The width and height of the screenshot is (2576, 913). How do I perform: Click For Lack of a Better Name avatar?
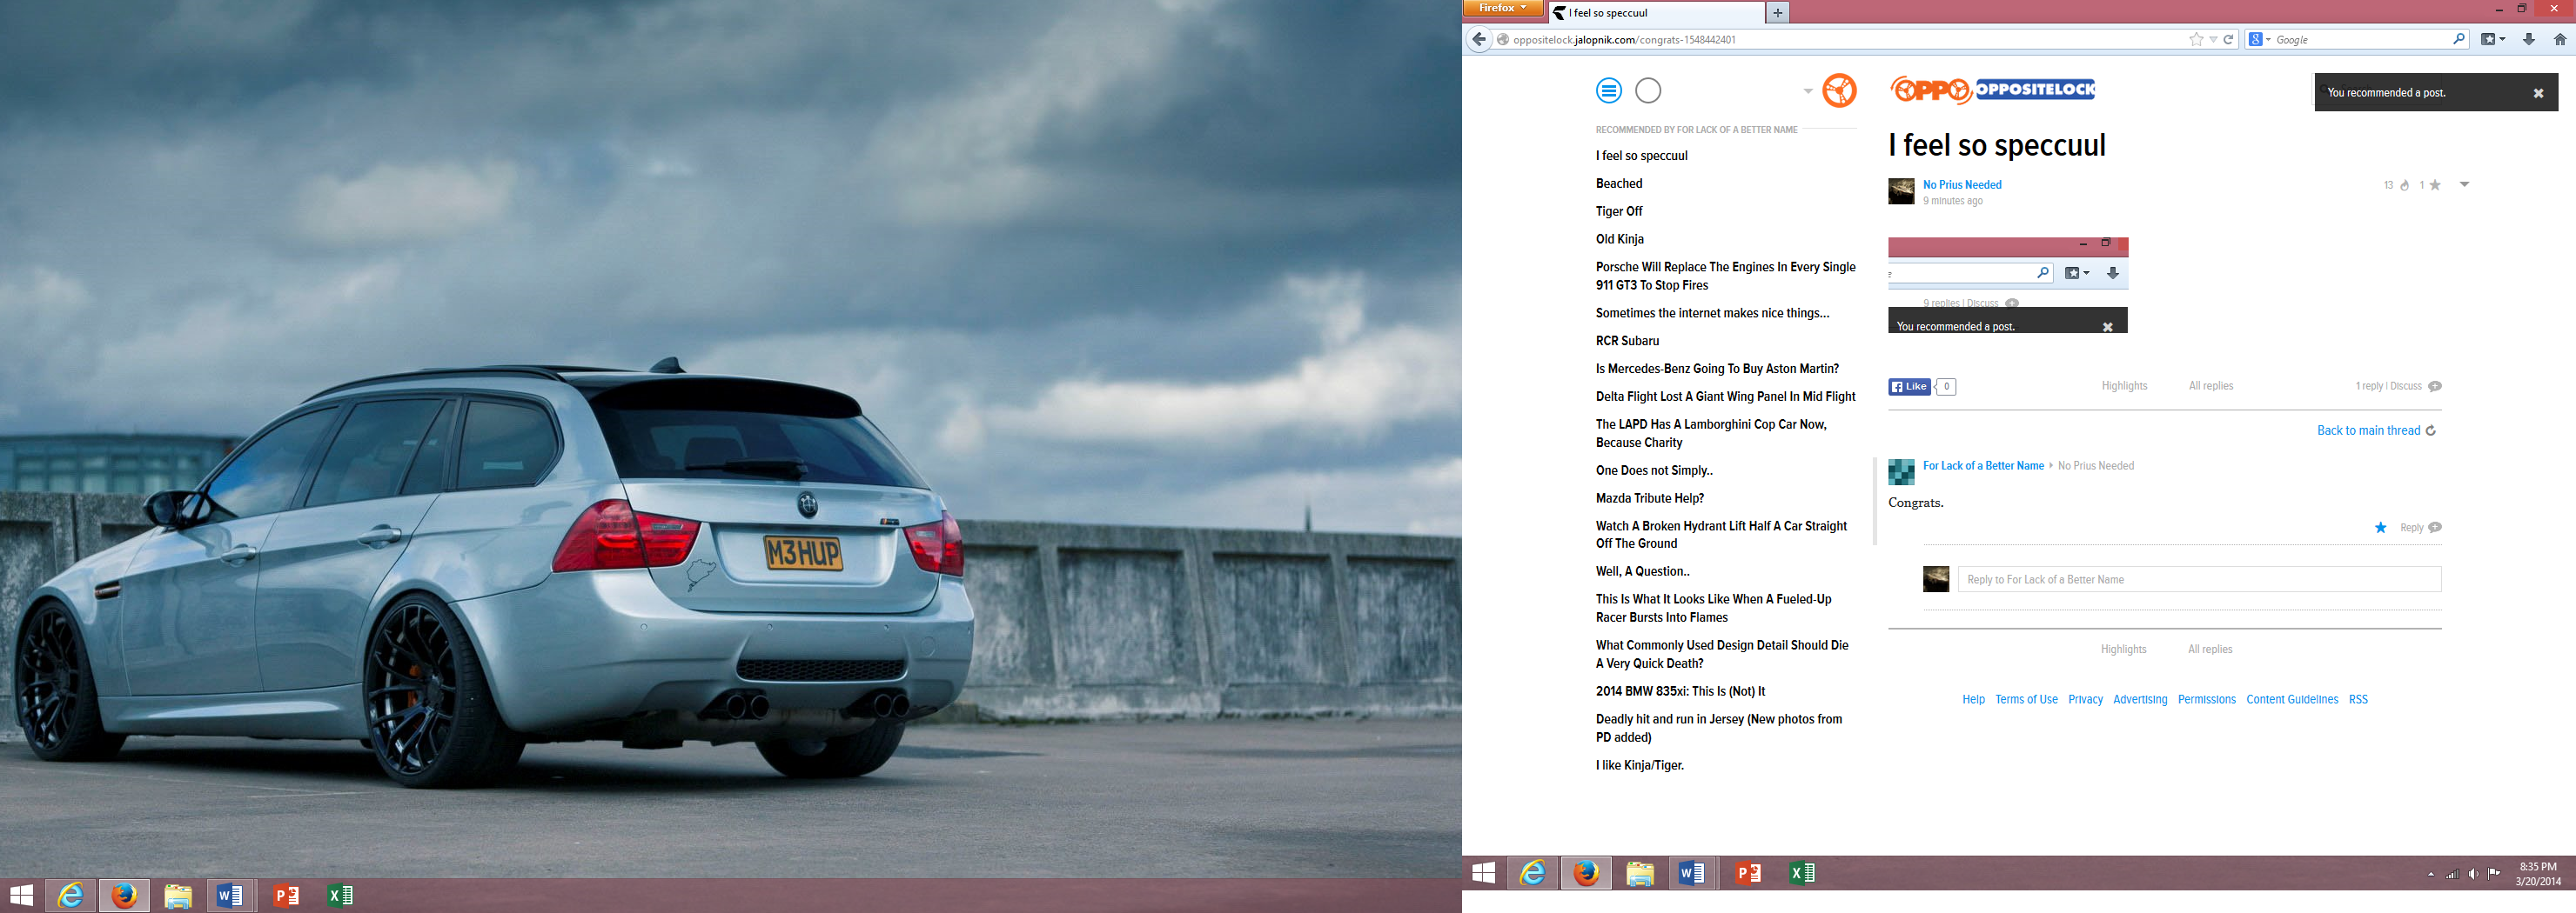[x=1901, y=472]
